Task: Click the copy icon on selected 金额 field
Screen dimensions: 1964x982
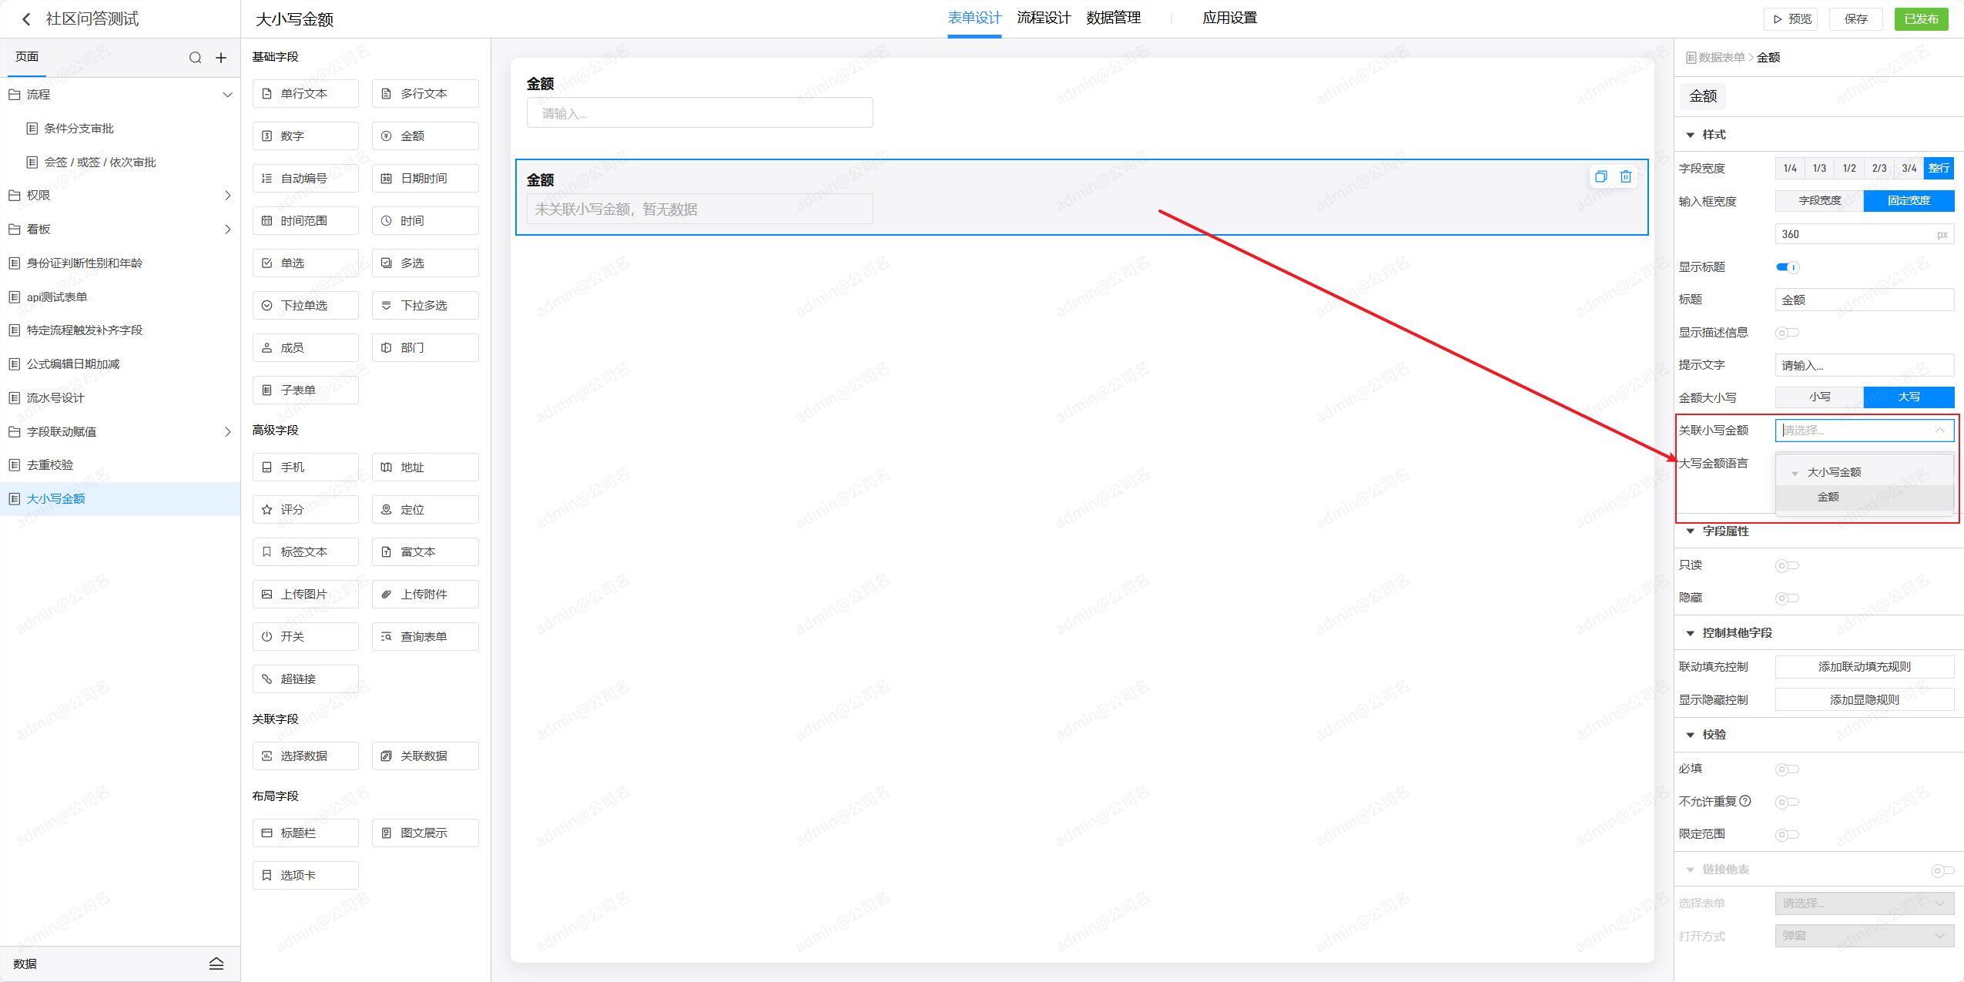Action: click(x=1600, y=176)
